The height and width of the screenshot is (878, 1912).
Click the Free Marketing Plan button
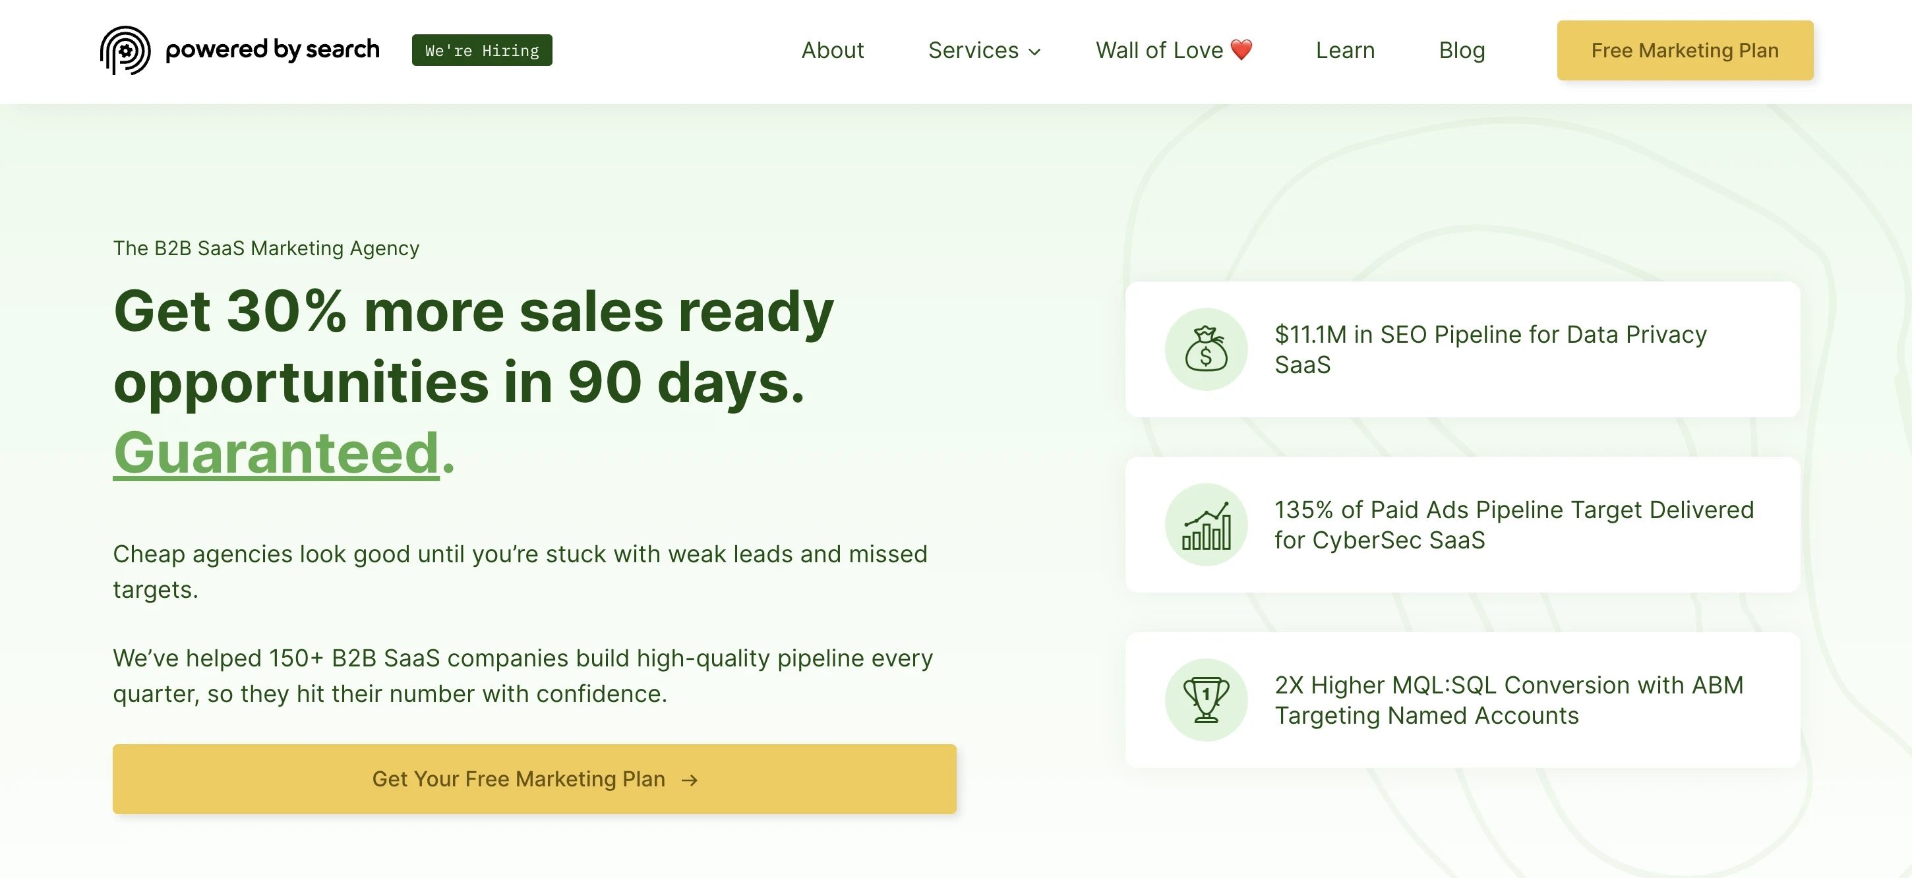coord(1684,51)
